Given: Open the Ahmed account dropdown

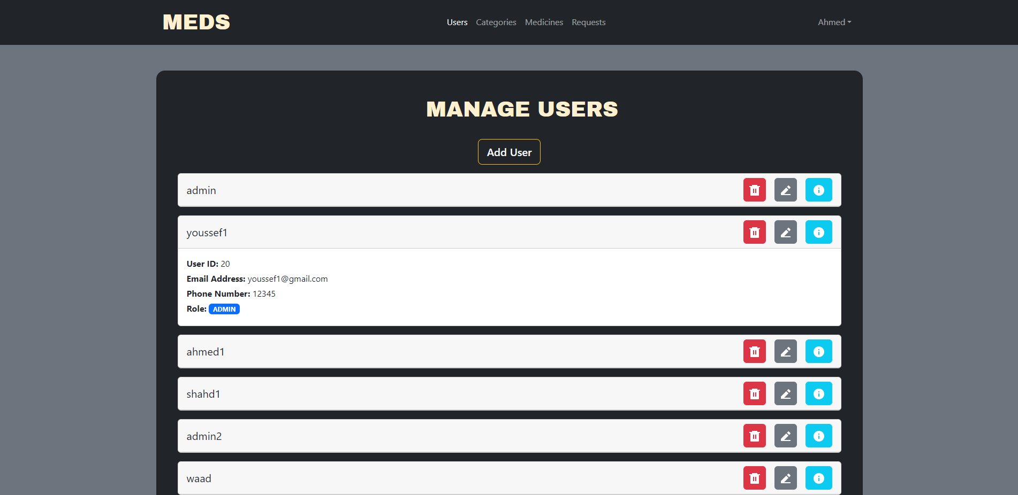Looking at the screenshot, I should pos(834,22).
